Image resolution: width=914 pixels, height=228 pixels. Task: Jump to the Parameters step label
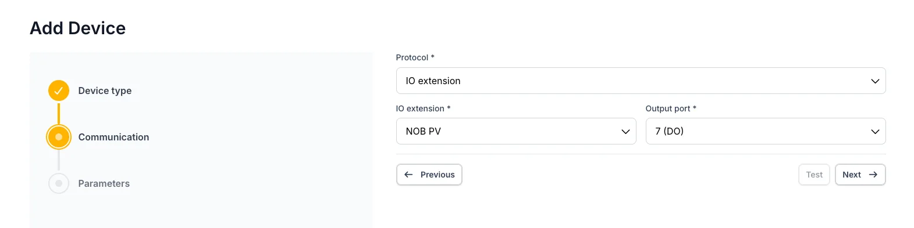point(104,183)
